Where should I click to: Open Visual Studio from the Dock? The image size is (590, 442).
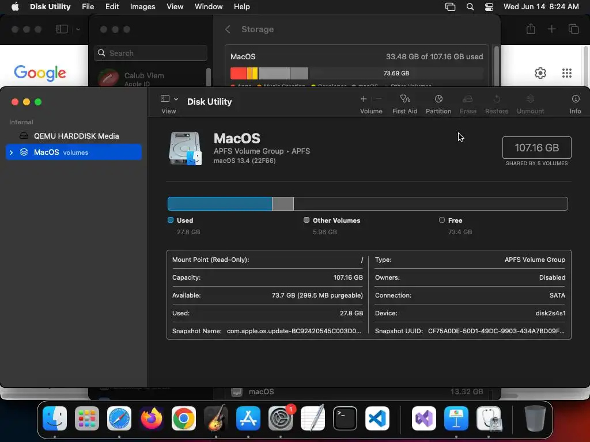click(424, 418)
